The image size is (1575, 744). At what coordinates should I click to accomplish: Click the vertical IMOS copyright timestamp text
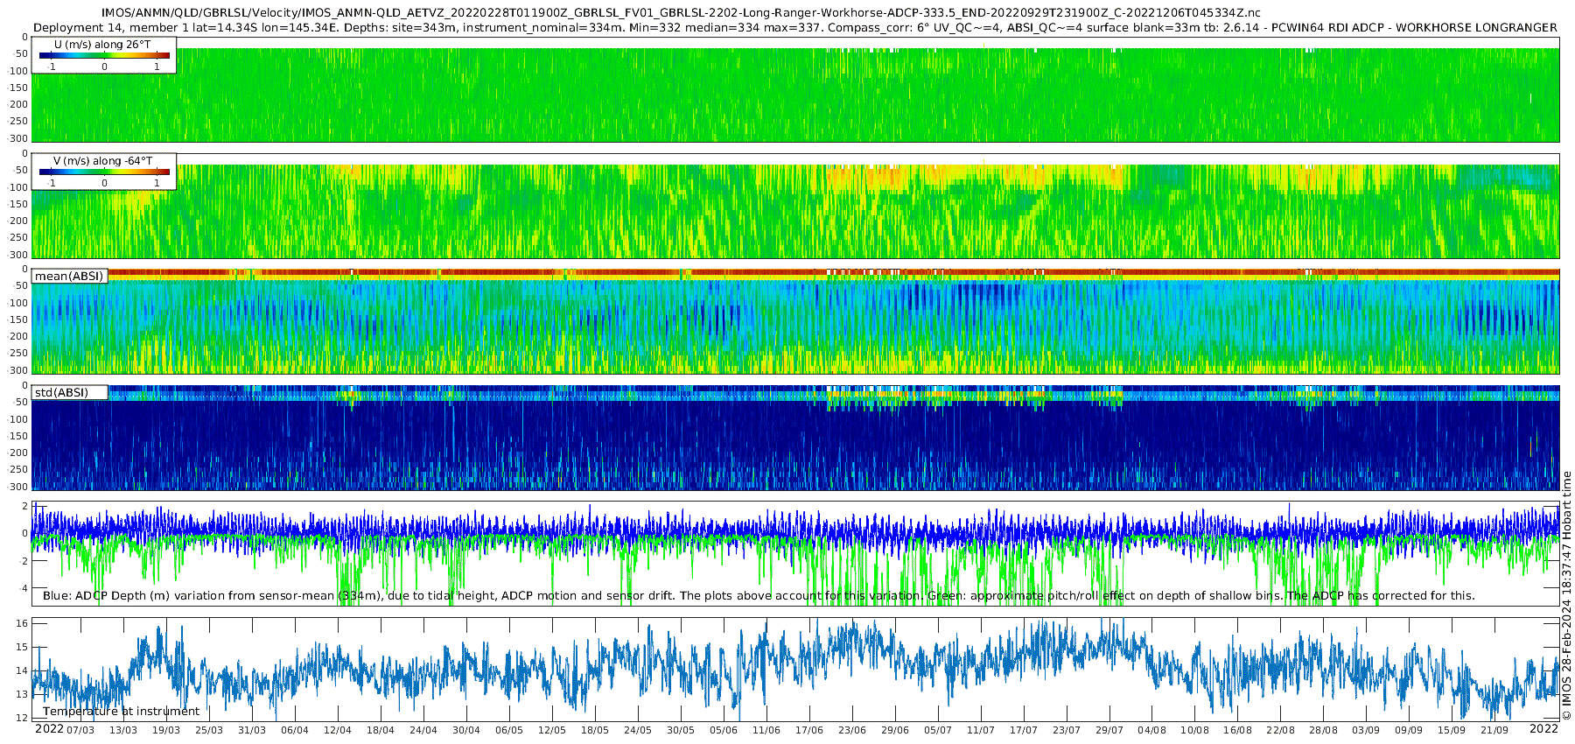tap(1566, 595)
